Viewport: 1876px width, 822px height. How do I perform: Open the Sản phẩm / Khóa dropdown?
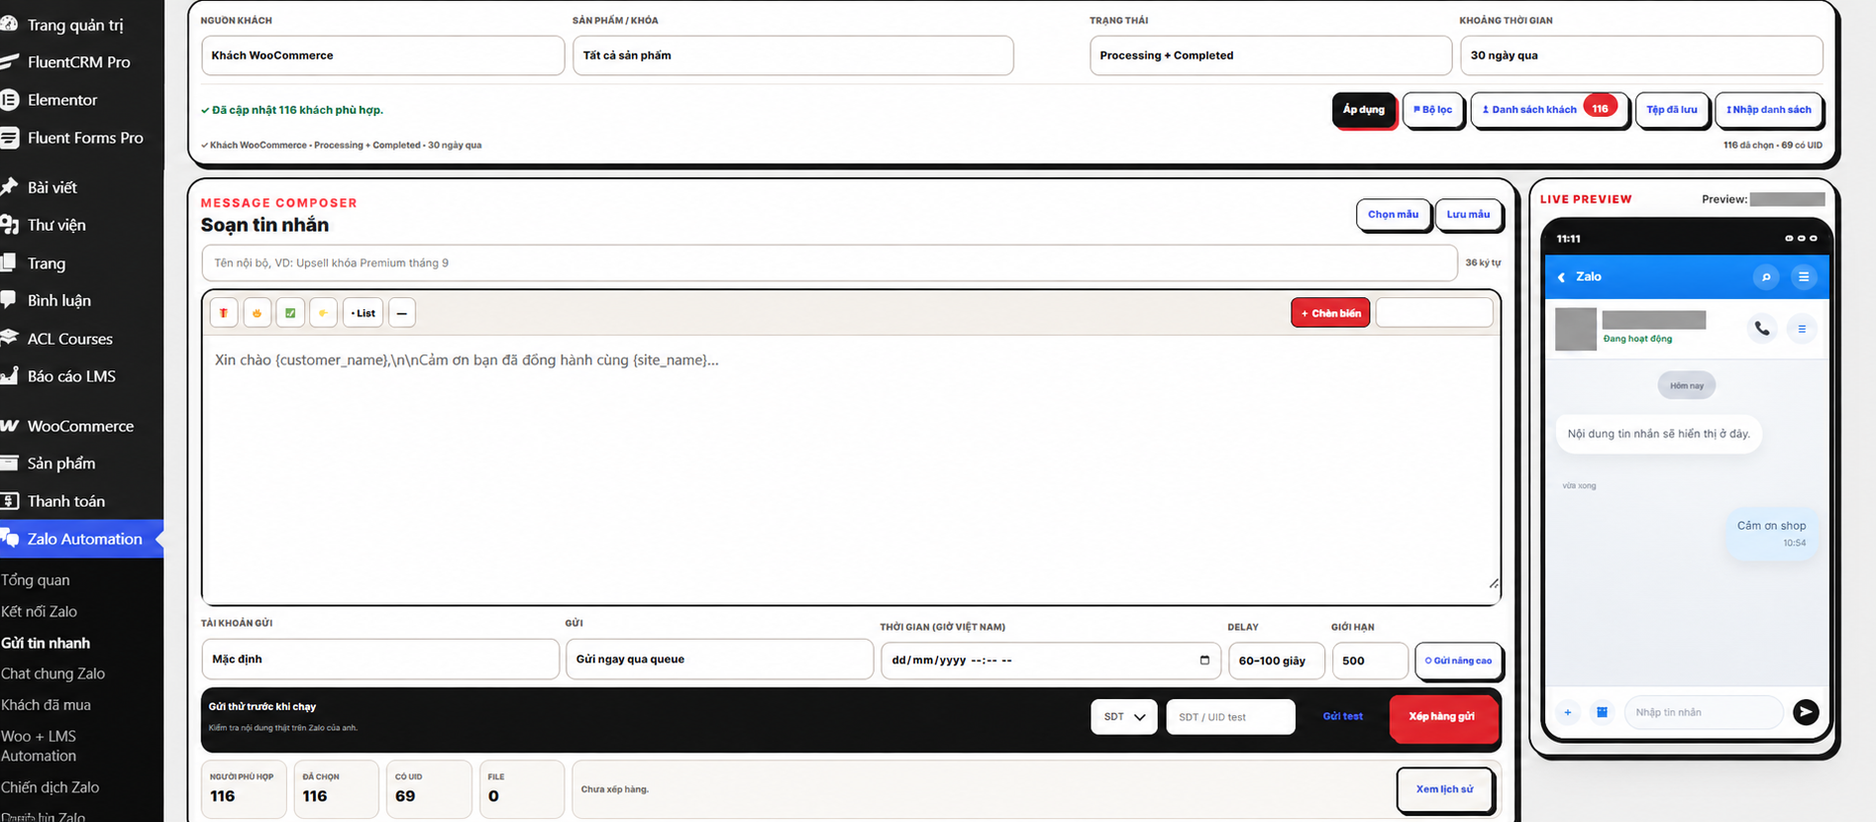[x=792, y=55]
